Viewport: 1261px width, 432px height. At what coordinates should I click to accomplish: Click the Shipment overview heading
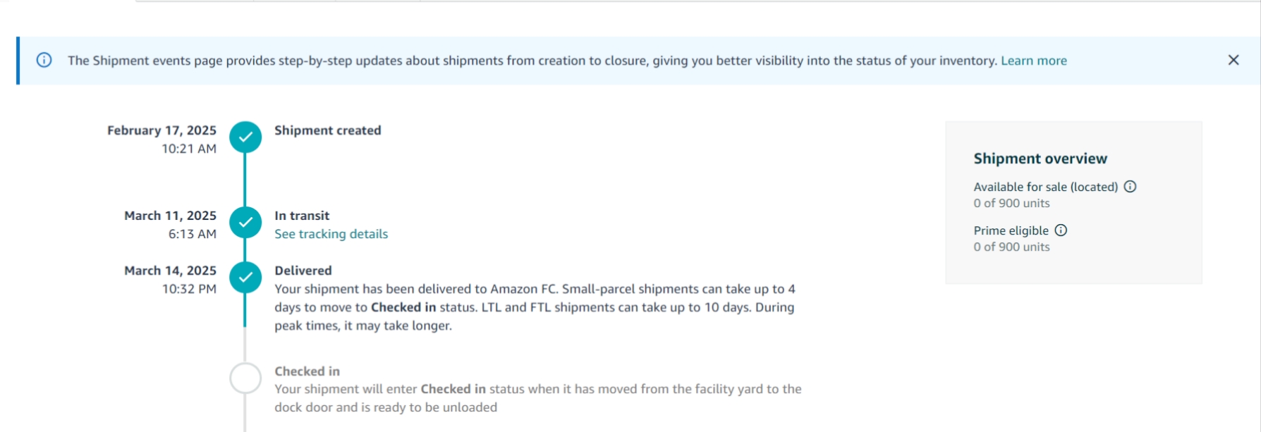point(1040,159)
